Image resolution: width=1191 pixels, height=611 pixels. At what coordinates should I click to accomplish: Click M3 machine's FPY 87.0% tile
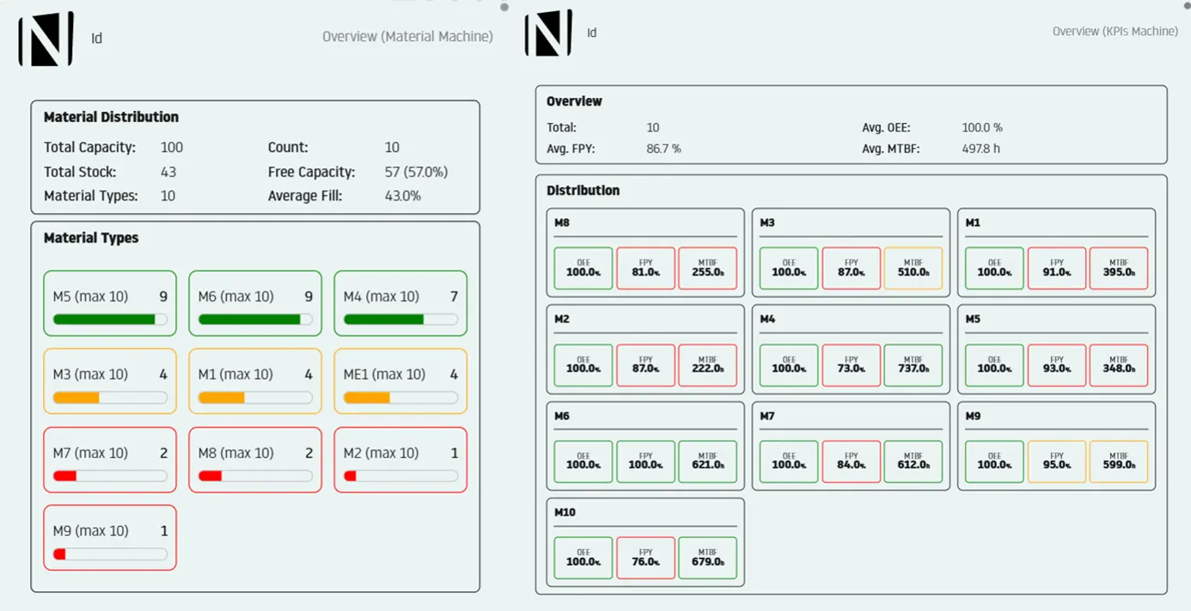click(852, 268)
